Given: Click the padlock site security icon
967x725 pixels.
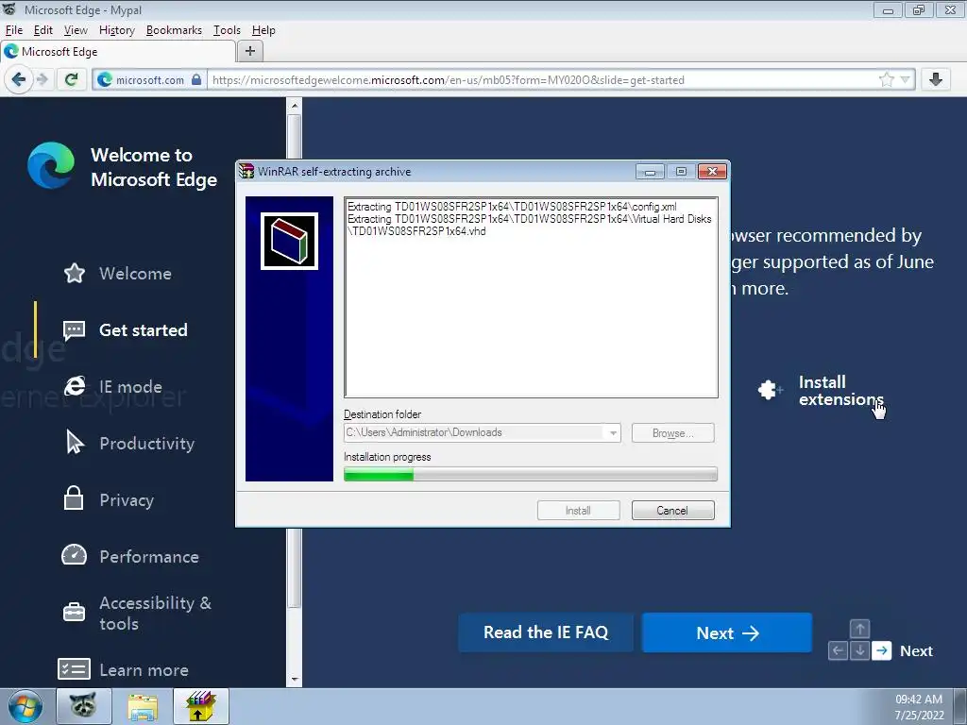Looking at the screenshot, I should [196, 79].
